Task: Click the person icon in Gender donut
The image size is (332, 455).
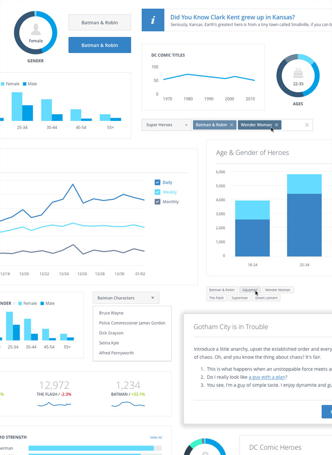Action: pos(36,29)
